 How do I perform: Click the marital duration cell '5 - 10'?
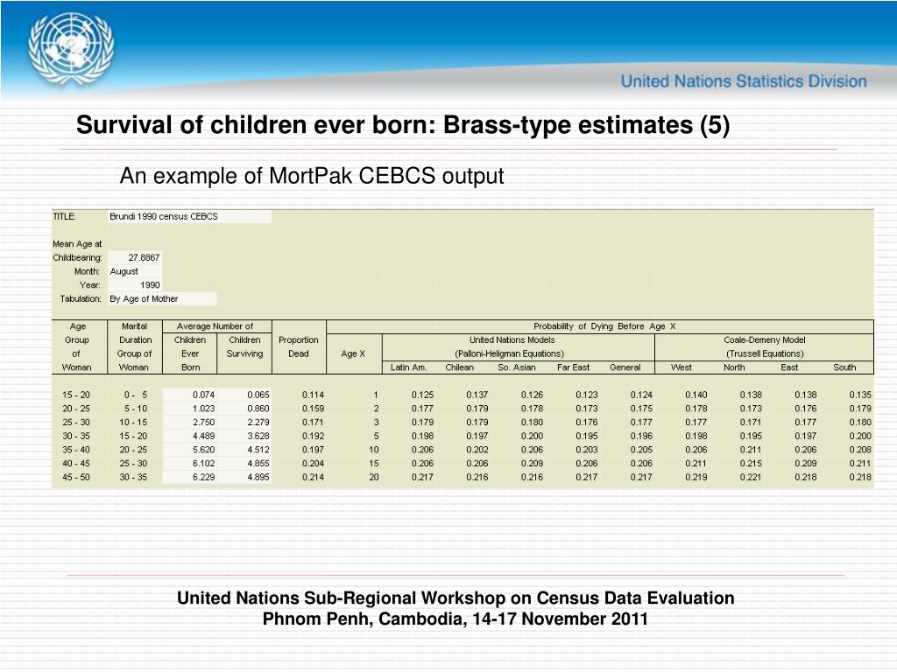pyautogui.click(x=135, y=409)
